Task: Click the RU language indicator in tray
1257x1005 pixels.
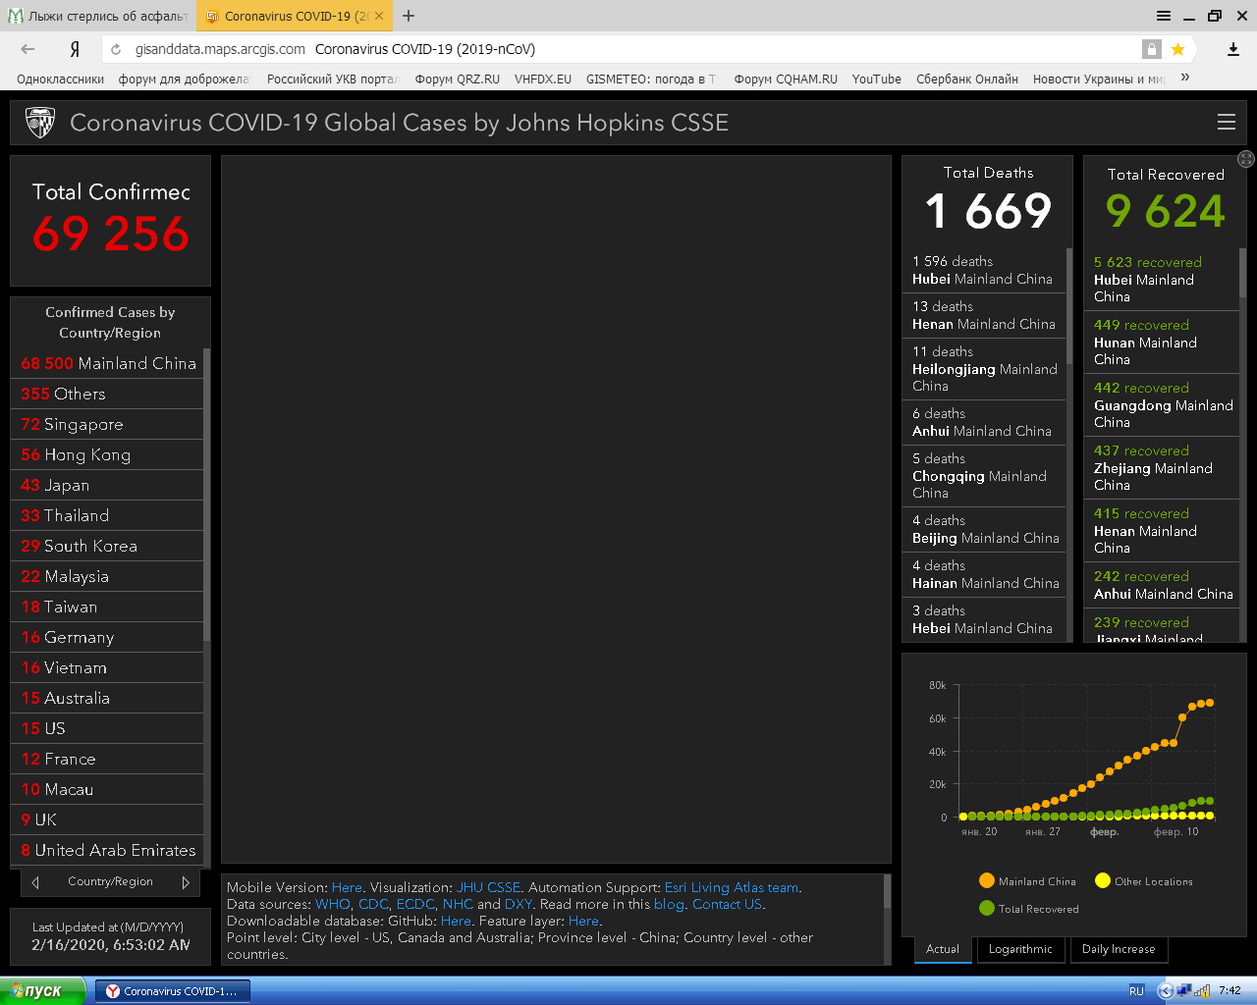Action: (1136, 991)
